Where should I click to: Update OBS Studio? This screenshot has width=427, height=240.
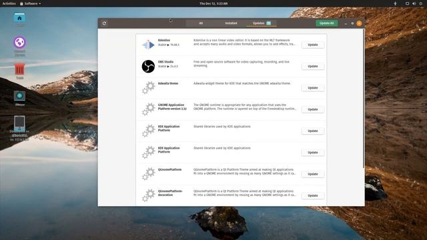(313, 66)
